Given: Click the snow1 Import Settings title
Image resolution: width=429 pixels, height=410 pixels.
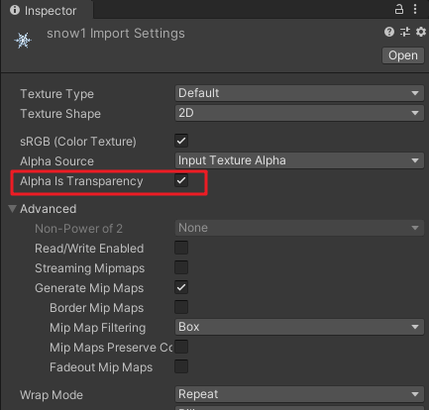Looking at the screenshot, I should pyautogui.click(x=116, y=34).
